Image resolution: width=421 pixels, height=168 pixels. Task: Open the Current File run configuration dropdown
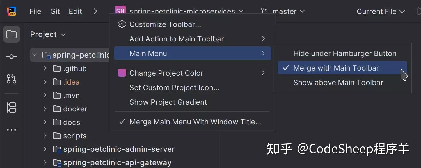point(380,11)
